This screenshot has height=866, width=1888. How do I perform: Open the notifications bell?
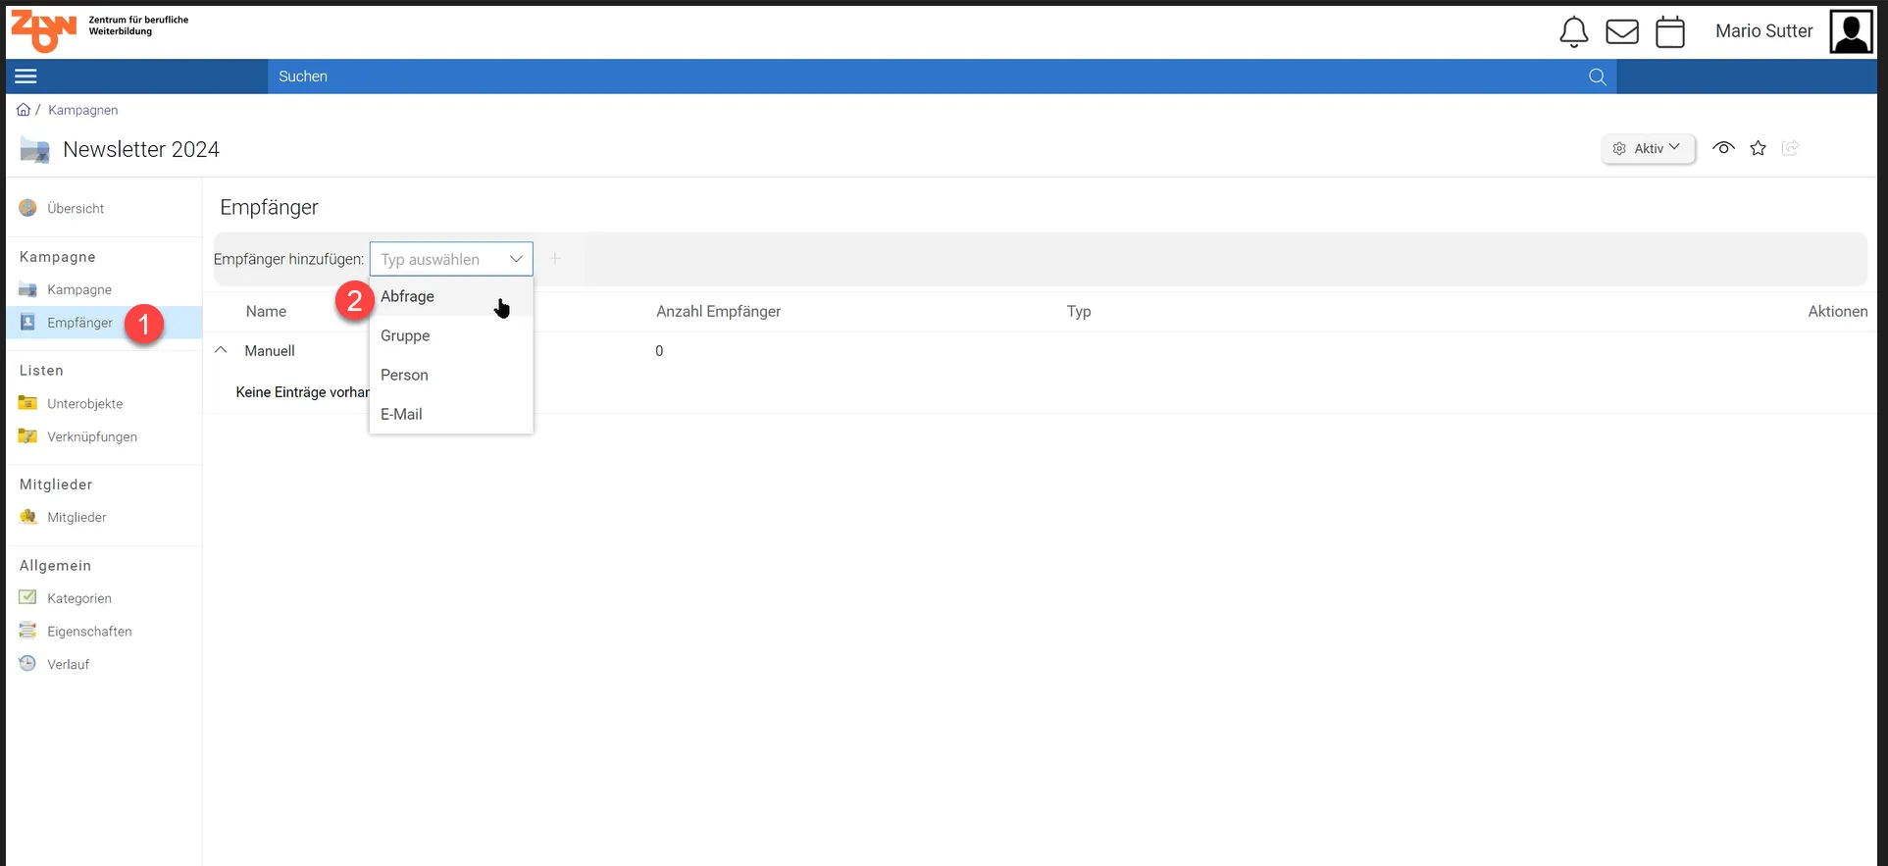(x=1573, y=32)
